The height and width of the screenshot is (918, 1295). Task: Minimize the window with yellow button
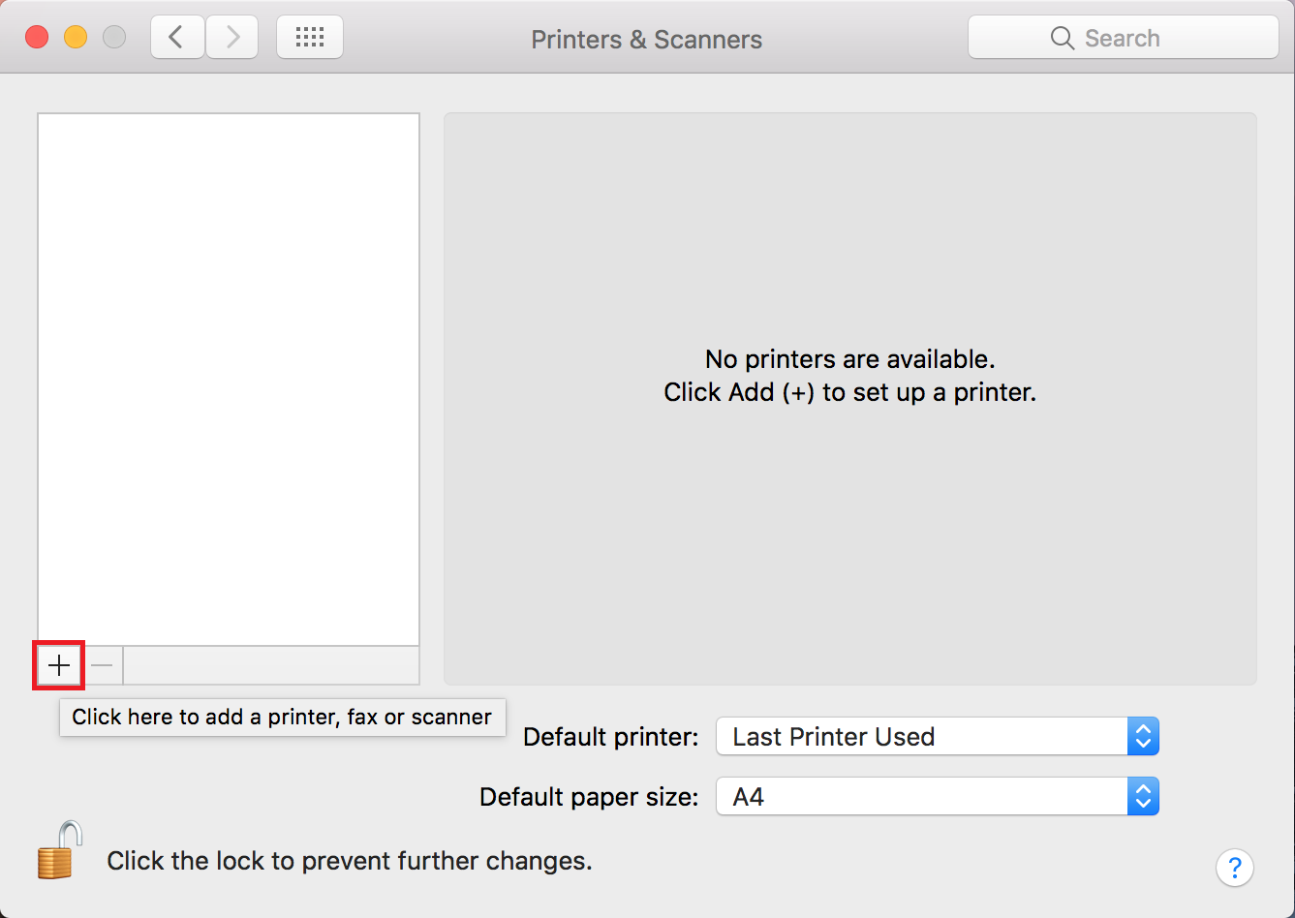[x=76, y=38]
